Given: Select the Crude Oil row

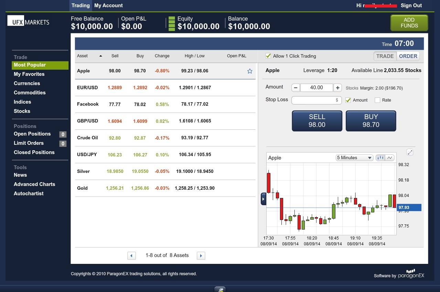Looking at the screenshot, I should click(165, 138).
